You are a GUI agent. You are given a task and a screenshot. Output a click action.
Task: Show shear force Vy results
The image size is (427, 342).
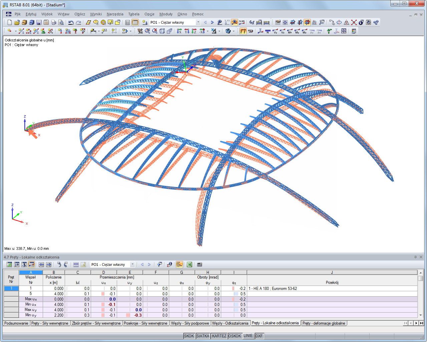(275, 31)
